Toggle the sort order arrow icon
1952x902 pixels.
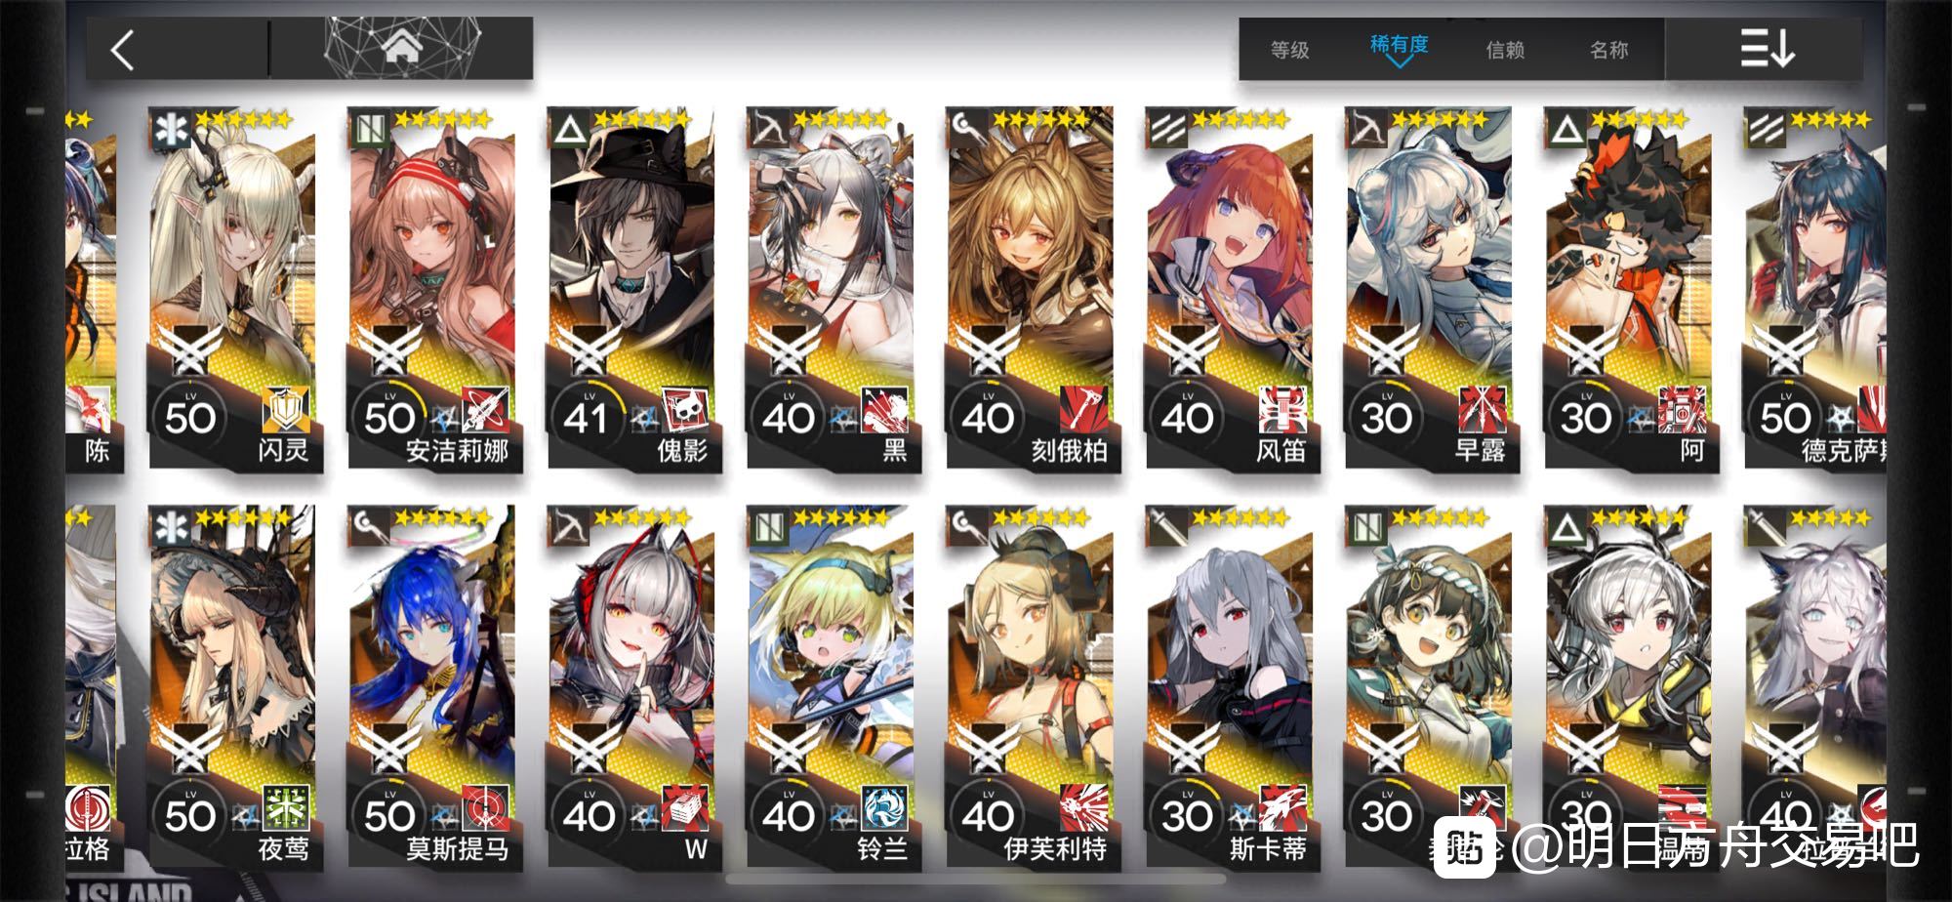tap(1768, 48)
